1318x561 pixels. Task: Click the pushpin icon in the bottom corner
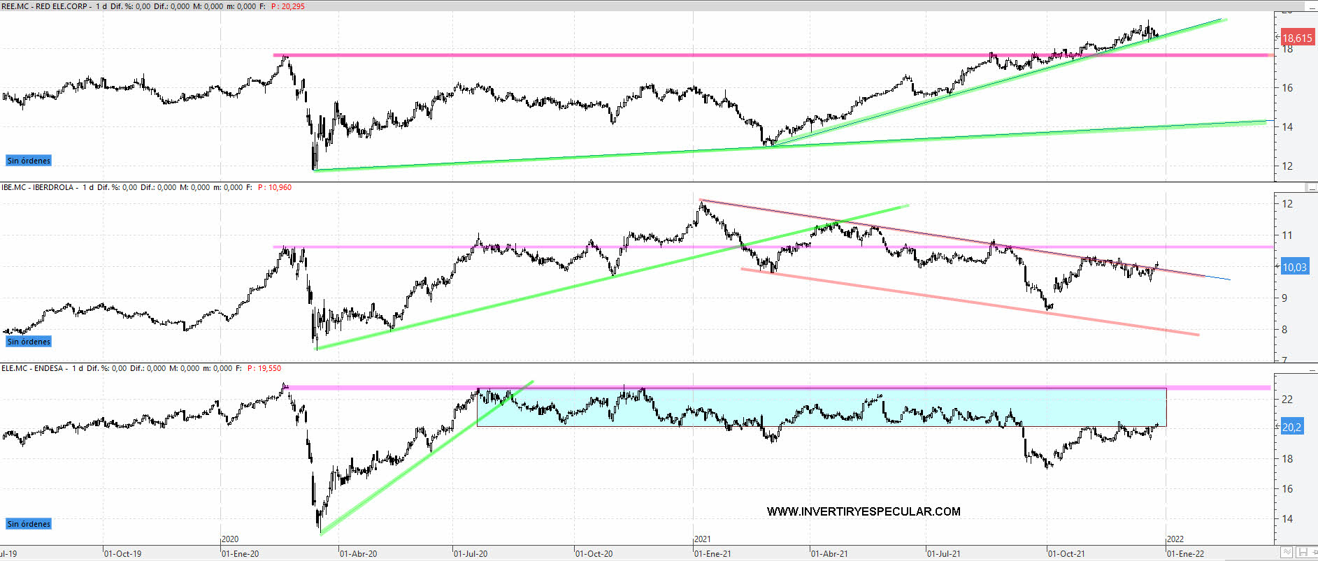click(x=1313, y=553)
